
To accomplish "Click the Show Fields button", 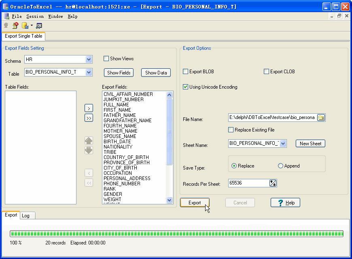I will click(119, 73).
